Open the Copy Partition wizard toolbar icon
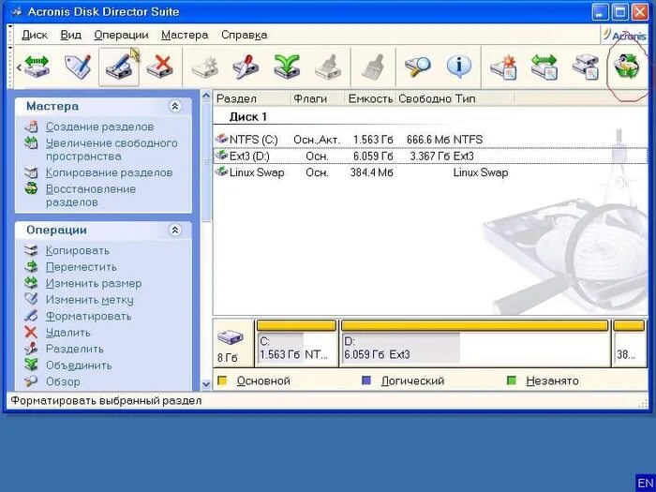Viewport: 656px width, 492px height. pos(586,67)
